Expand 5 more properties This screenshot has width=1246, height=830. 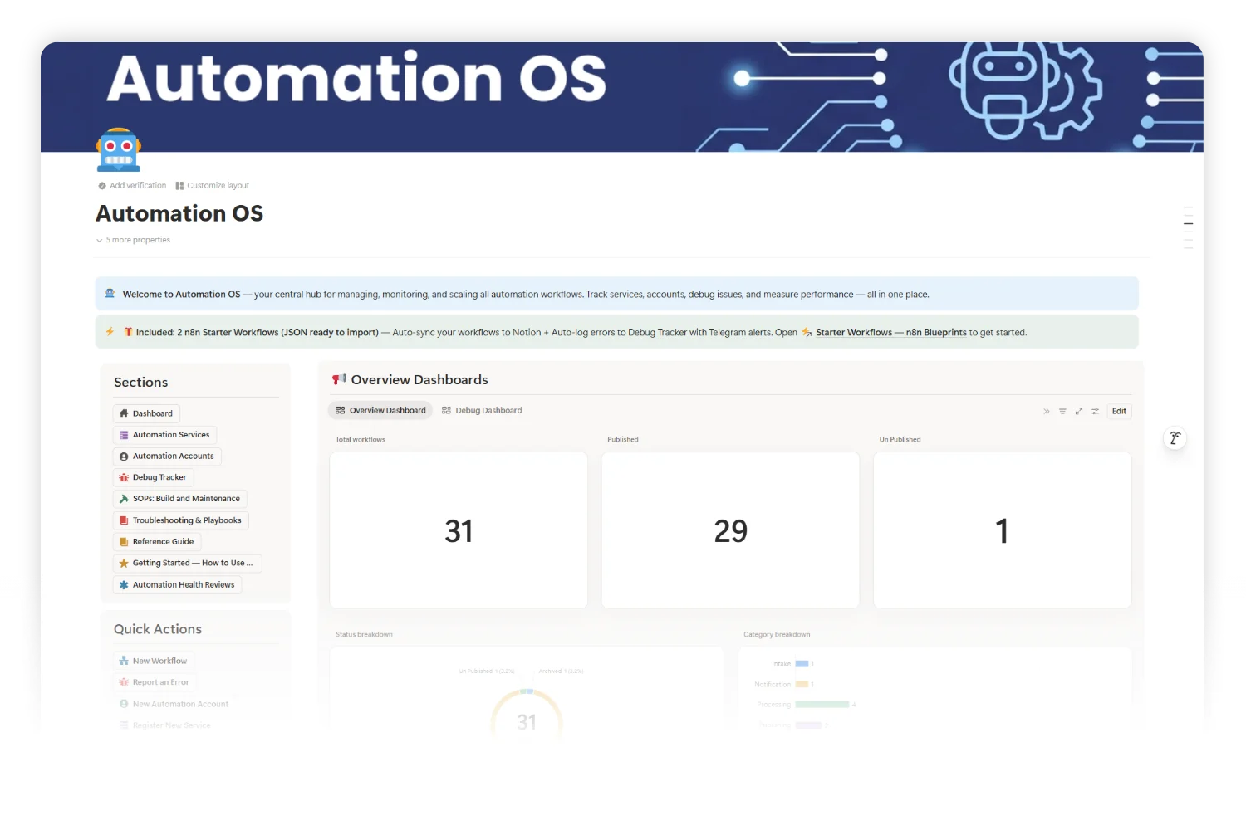(x=133, y=240)
